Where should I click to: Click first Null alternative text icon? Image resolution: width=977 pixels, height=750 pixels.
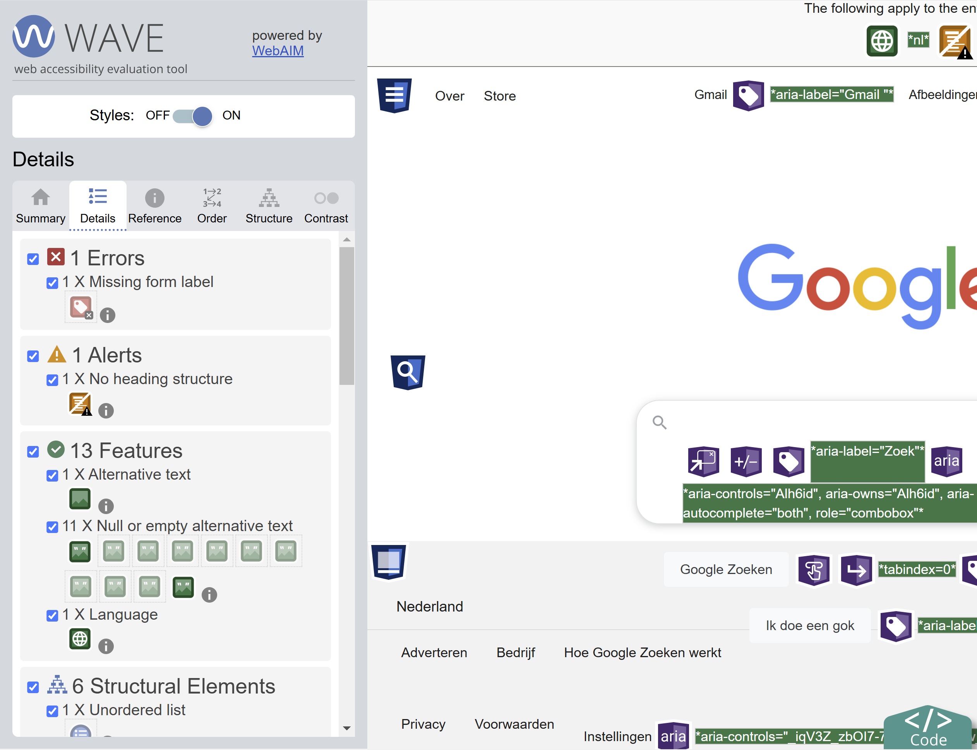click(80, 551)
